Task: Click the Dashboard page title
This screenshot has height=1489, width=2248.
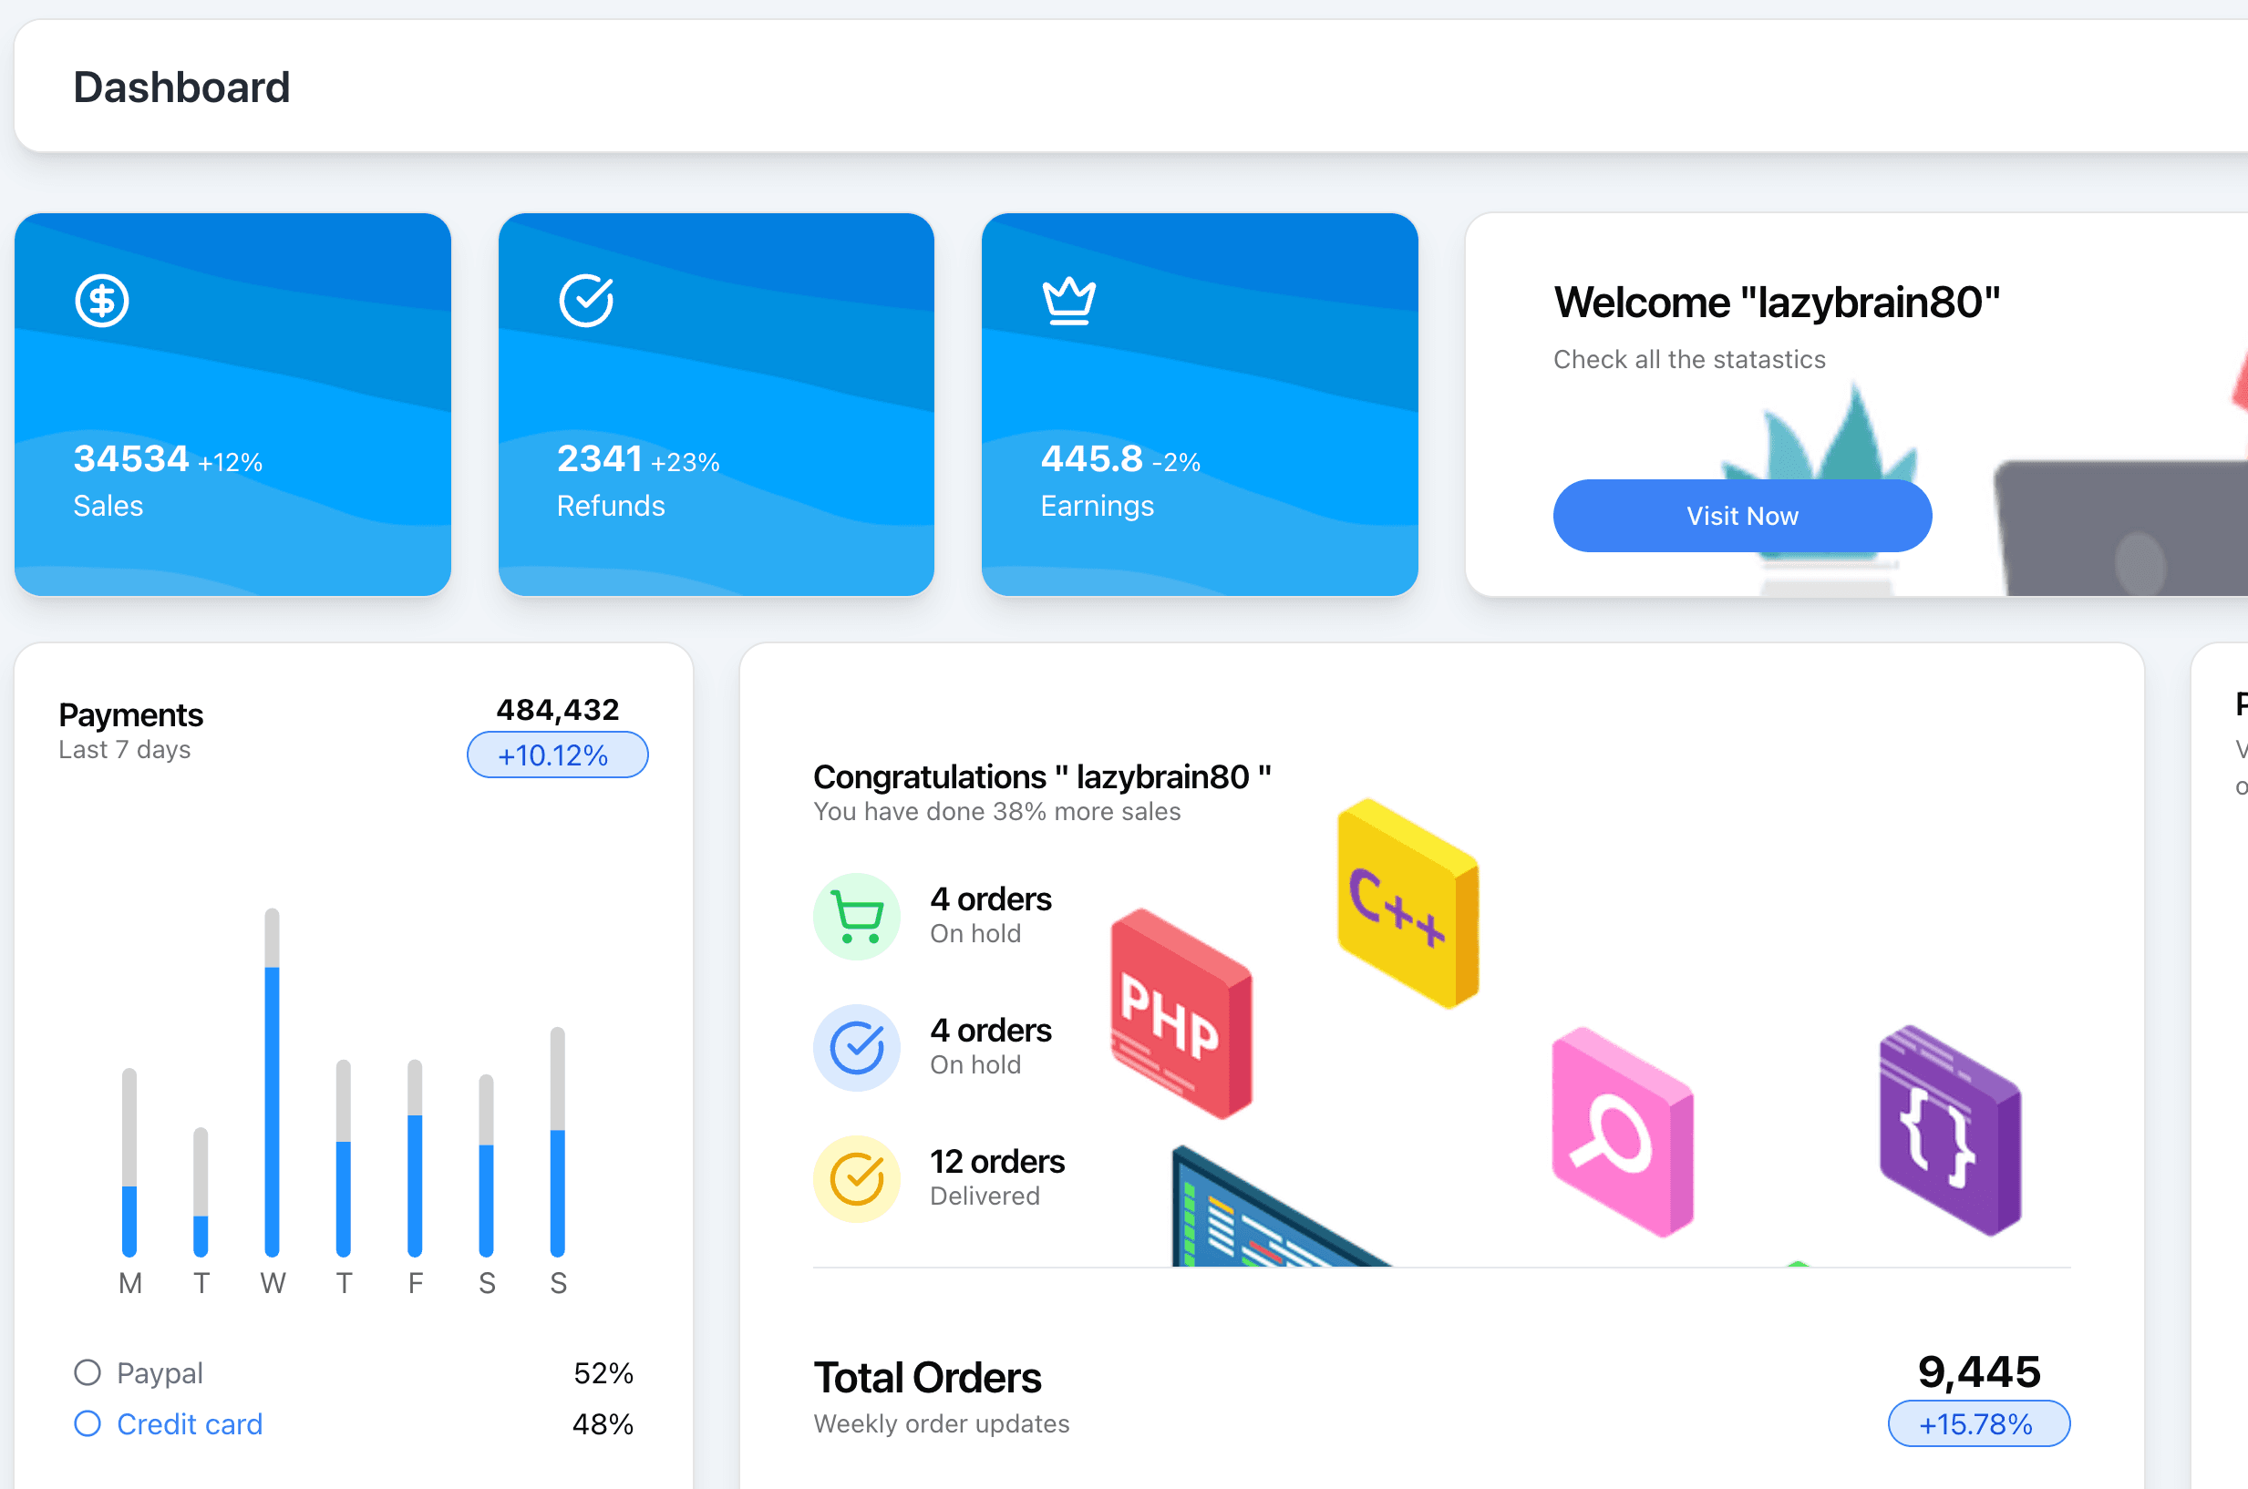Action: (181, 87)
